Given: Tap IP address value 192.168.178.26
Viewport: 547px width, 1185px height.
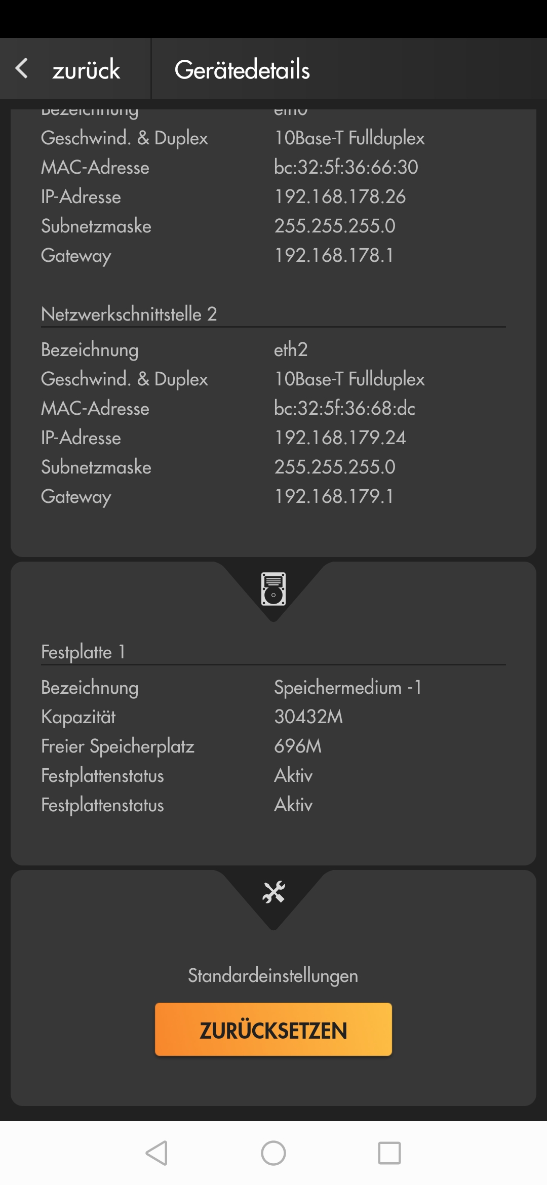Looking at the screenshot, I should point(340,196).
